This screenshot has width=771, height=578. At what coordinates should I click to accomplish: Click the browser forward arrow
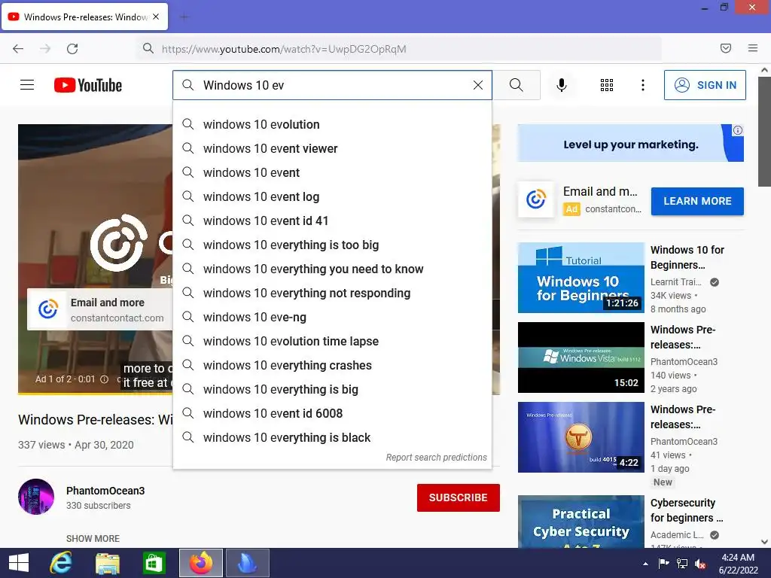tap(45, 49)
